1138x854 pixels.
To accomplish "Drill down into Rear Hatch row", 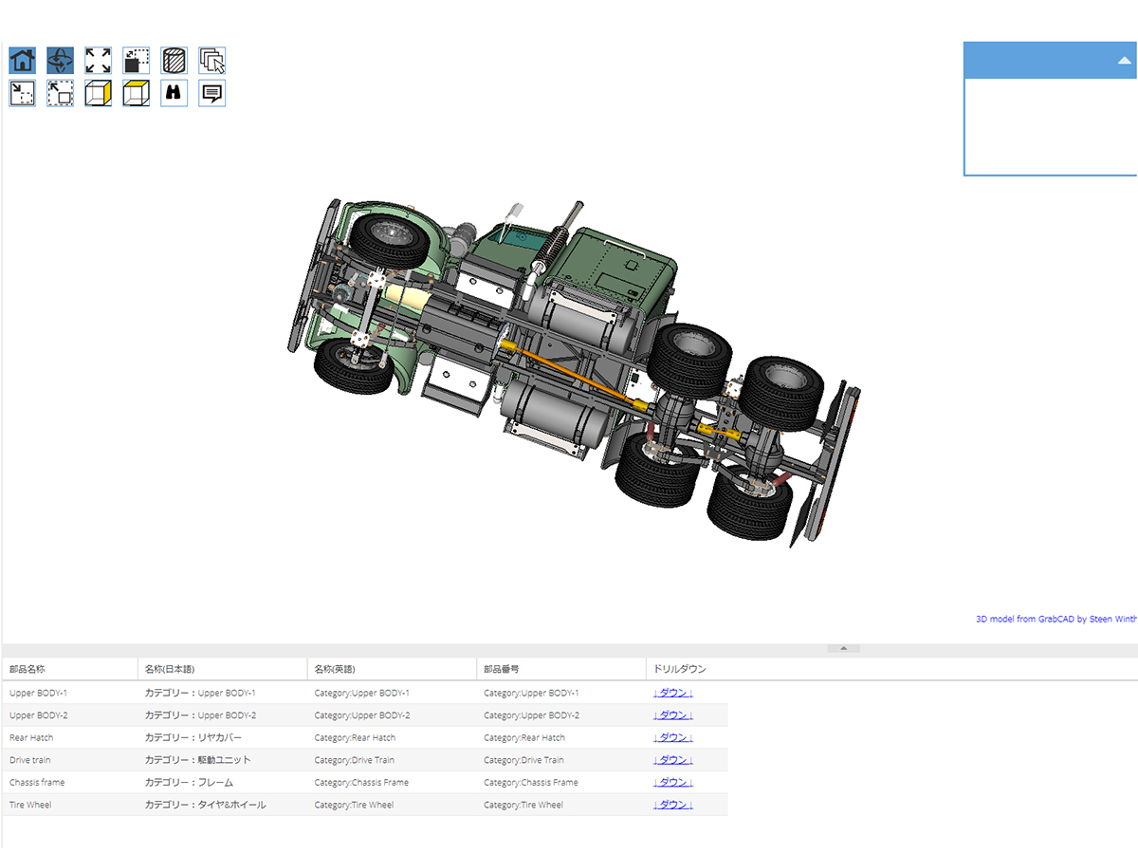I will 673,737.
